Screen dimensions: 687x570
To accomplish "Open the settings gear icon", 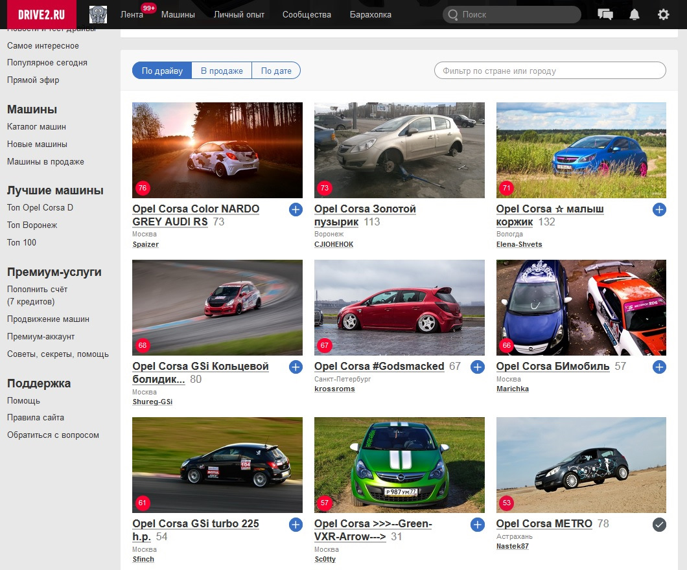I will 663,14.
